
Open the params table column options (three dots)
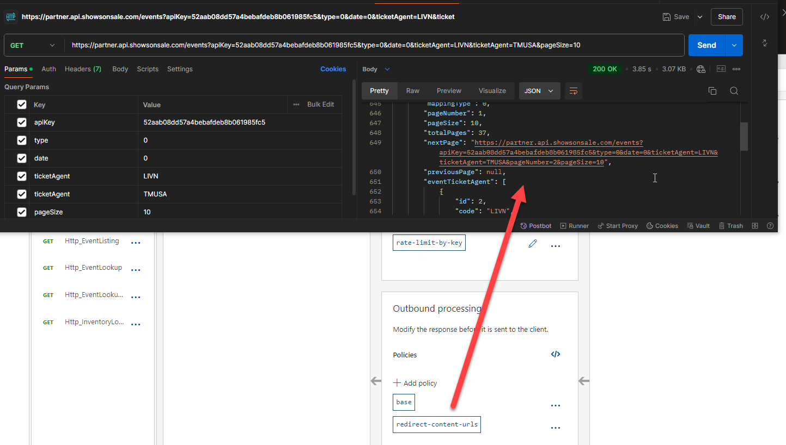pos(296,104)
